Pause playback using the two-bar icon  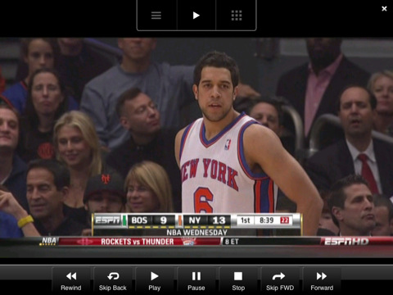pos(196,276)
